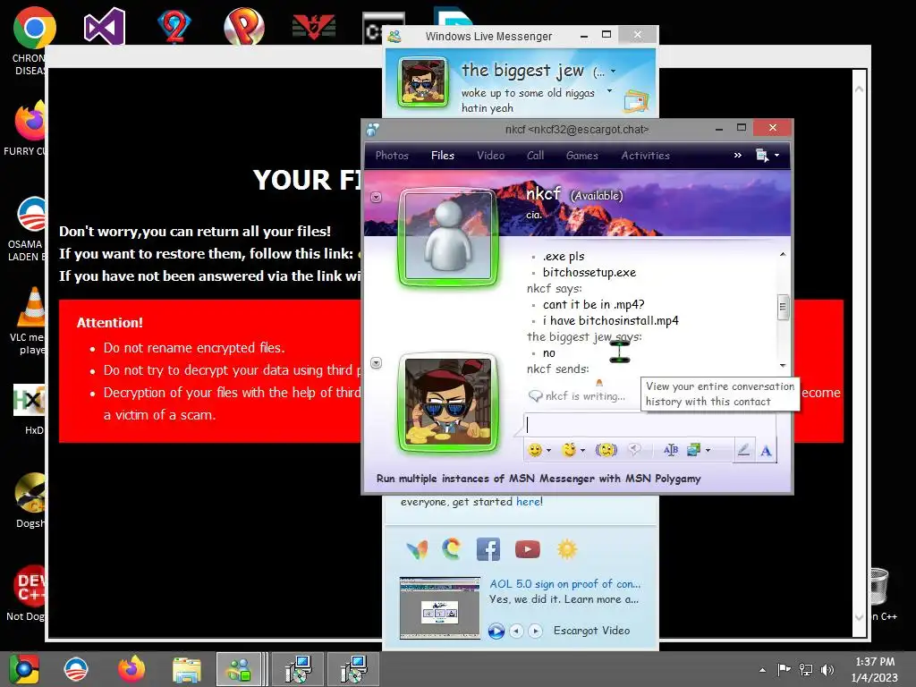Screen dimensions: 916x687
Task: Send a nudge with the shaking face icon
Action: pos(606,450)
